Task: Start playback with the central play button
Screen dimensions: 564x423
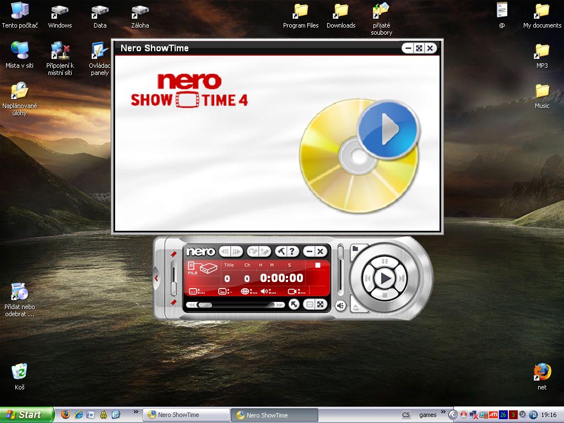Action: (385, 278)
